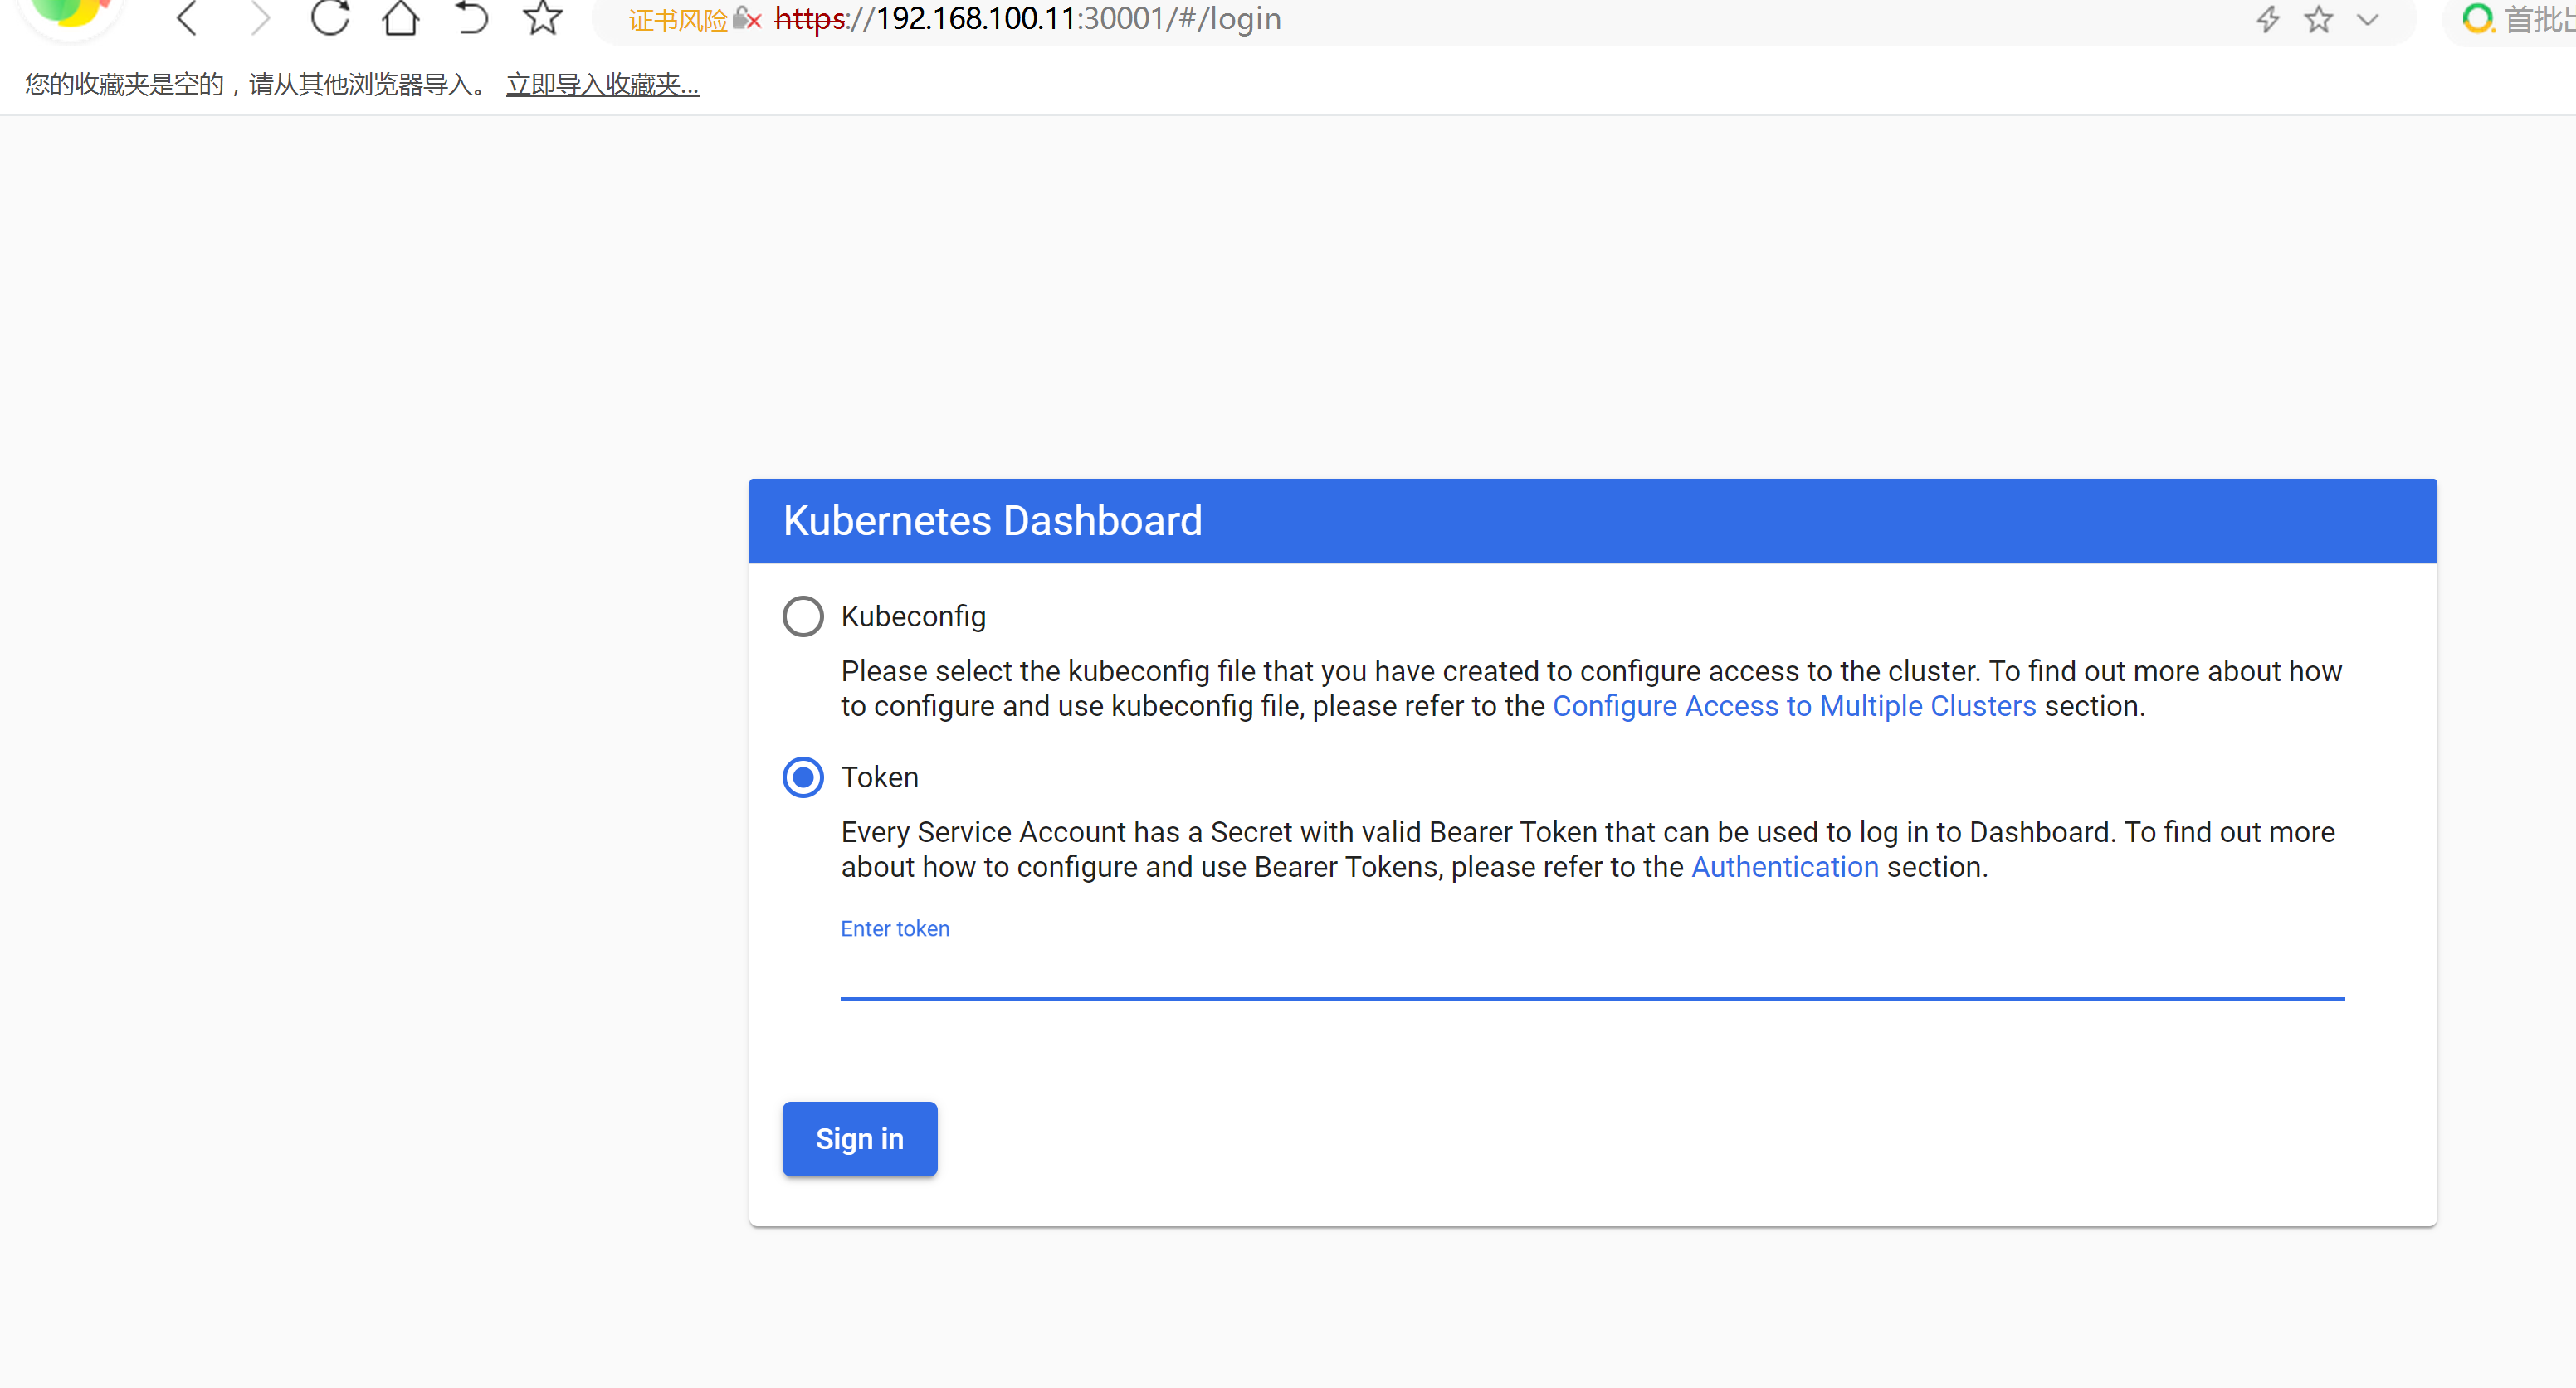Expand the address bar dropdown chevron
The height and width of the screenshot is (1388, 2576).
tap(2368, 19)
